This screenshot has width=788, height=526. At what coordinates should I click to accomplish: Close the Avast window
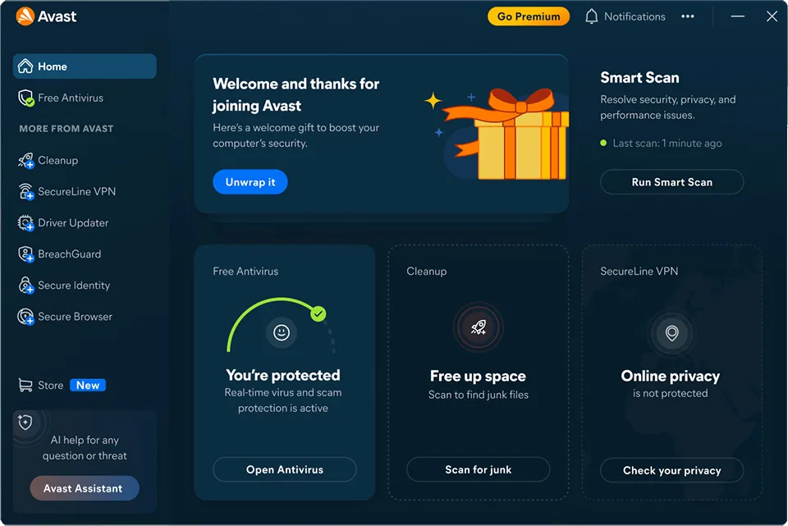(772, 16)
